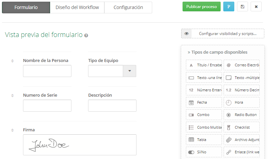268x159 pixels.
Task: Select the Combo Multiselección field type
Action: point(204,127)
